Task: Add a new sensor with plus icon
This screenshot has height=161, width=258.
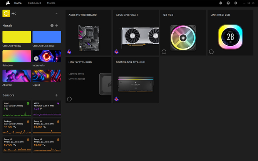Action: 57,95
